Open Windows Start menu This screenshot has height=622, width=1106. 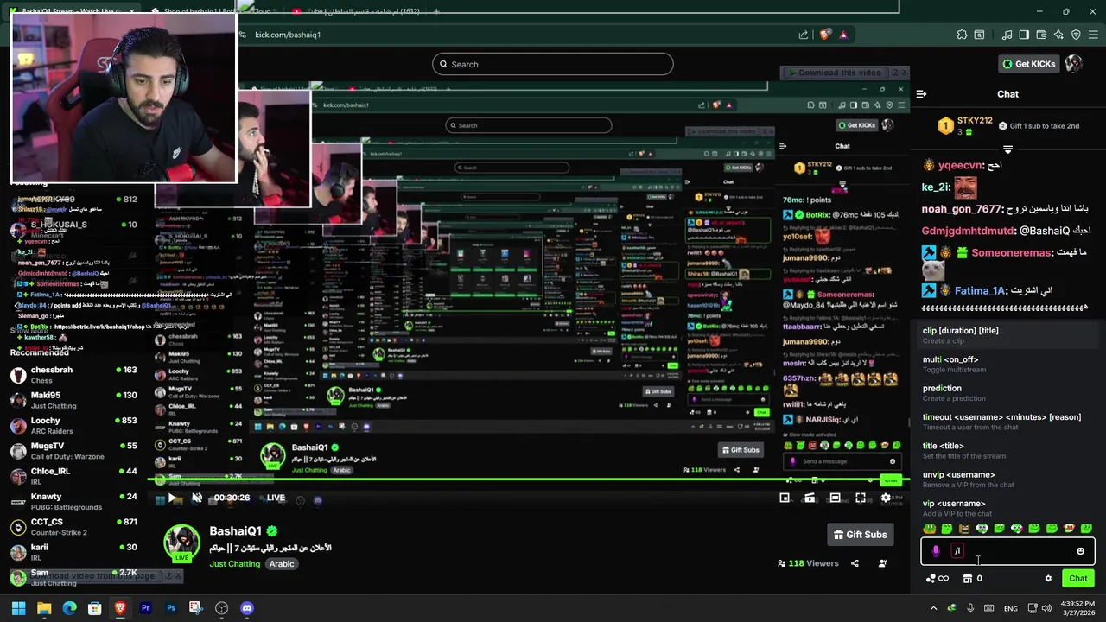coord(18,608)
